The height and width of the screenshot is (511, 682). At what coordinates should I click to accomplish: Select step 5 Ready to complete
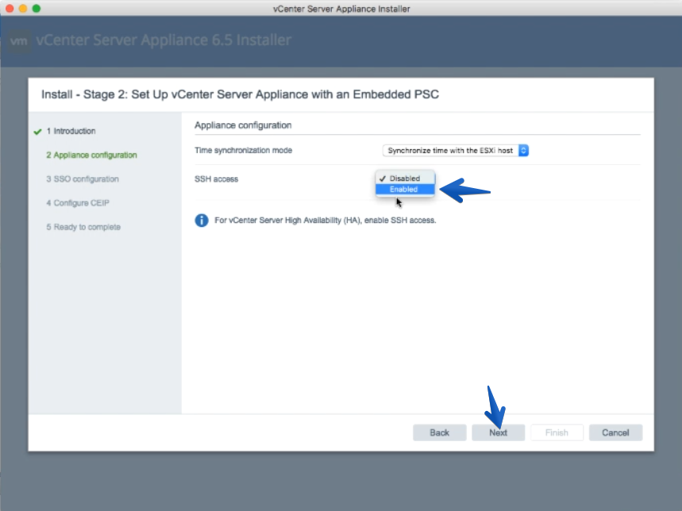pos(83,227)
